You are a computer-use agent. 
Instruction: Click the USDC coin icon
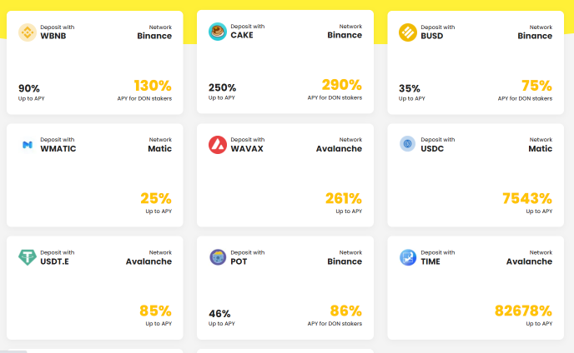click(x=407, y=144)
